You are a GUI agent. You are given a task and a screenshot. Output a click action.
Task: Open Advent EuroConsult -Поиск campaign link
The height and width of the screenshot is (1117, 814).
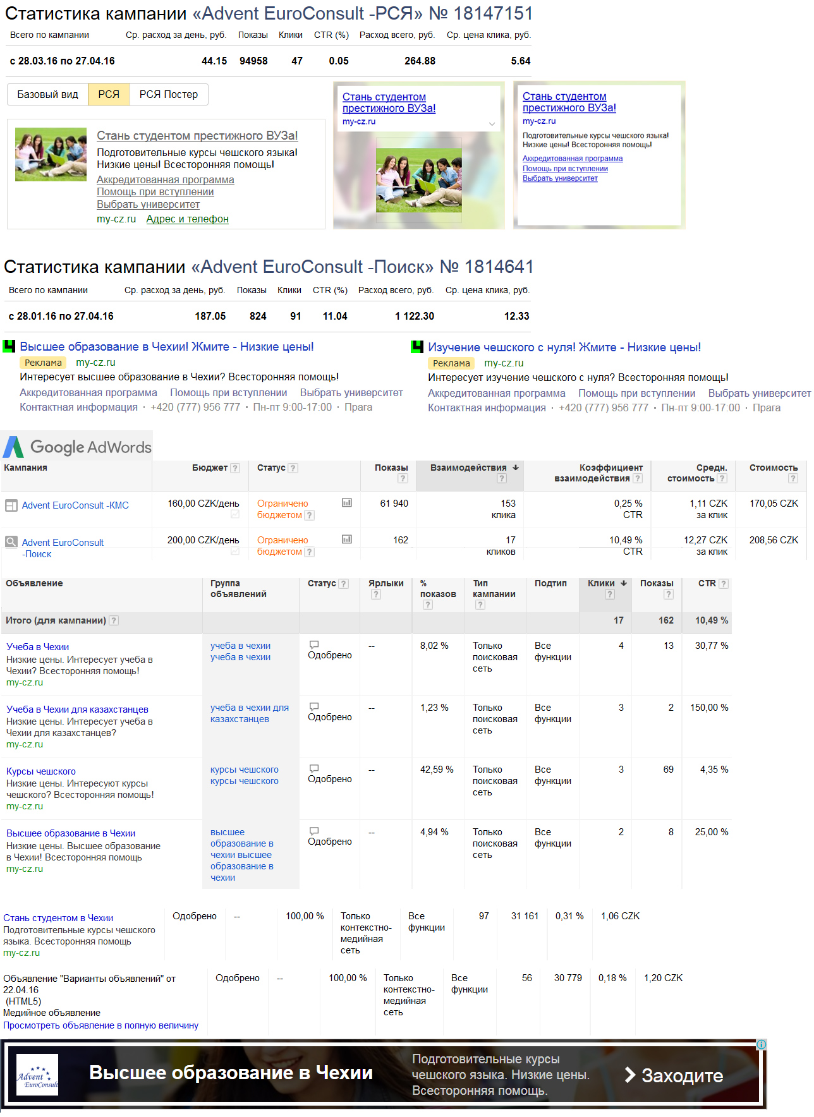point(63,548)
